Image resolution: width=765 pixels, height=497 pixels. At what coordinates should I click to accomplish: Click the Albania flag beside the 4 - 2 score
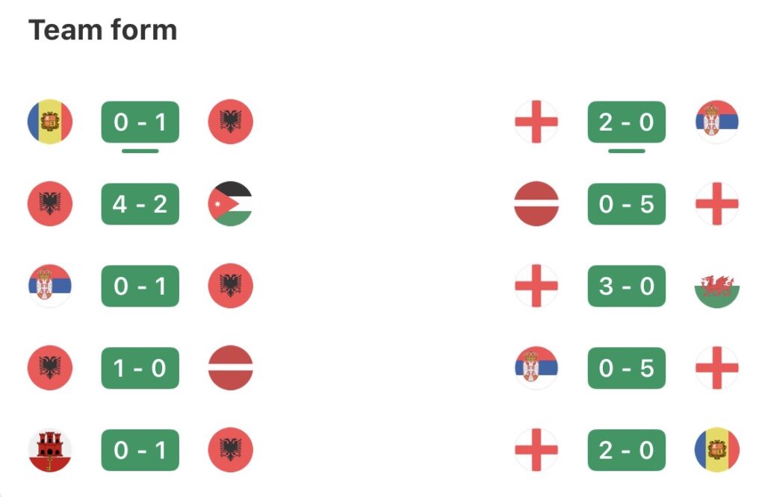(49, 204)
